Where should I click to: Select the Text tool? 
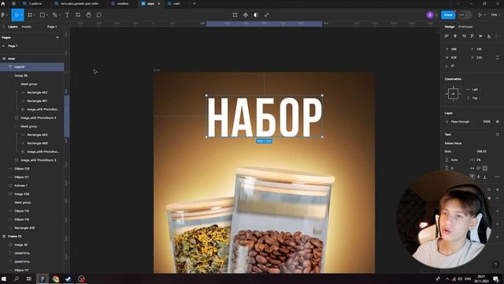pyautogui.click(x=67, y=15)
